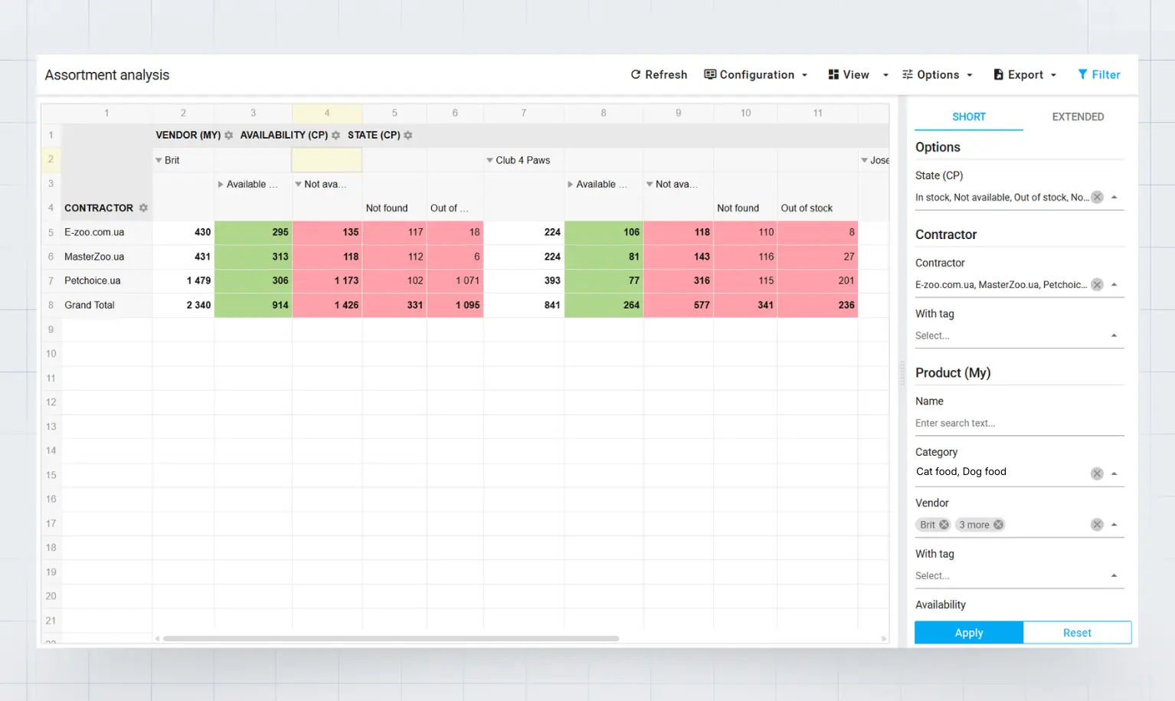Viewport: 1175px width, 701px height.
Task: Collapse the Brit vendor column group
Action: [x=159, y=161]
